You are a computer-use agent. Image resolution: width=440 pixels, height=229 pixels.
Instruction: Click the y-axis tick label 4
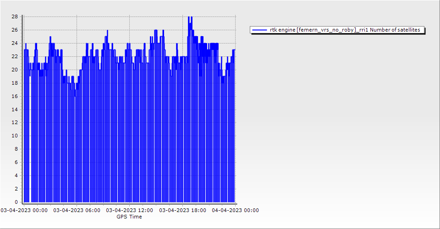point(16,175)
